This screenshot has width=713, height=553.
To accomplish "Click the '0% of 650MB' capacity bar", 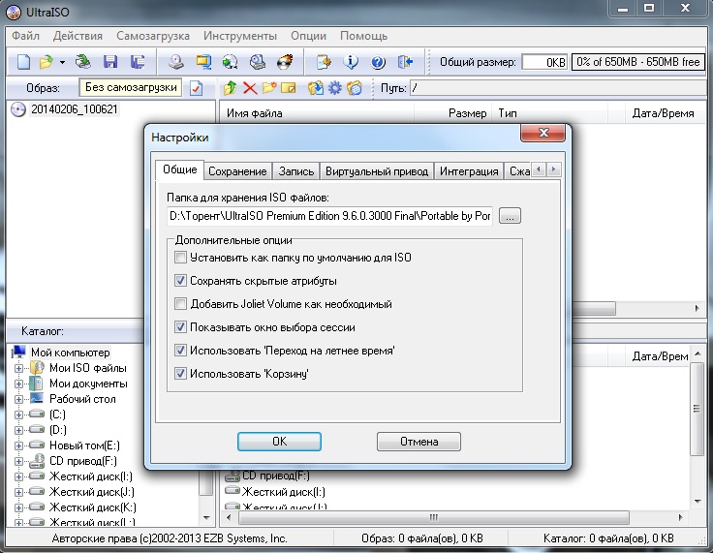I will tap(638, 62).
